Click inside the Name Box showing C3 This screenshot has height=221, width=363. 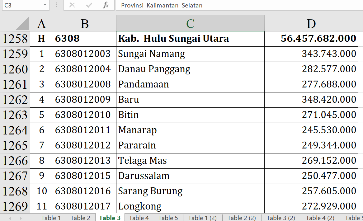point(22,5)
